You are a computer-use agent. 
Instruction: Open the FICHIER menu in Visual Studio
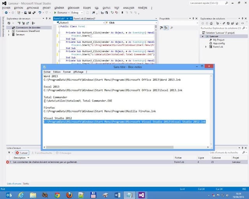(x=6, y=8)
